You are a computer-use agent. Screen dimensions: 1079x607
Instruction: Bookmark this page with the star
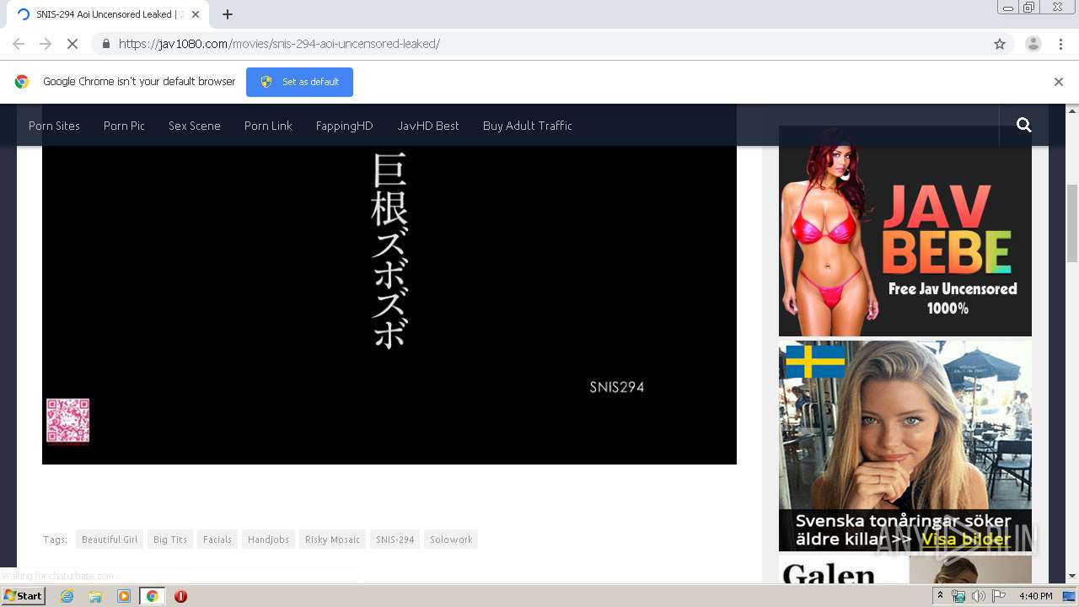pos(1000,44)
